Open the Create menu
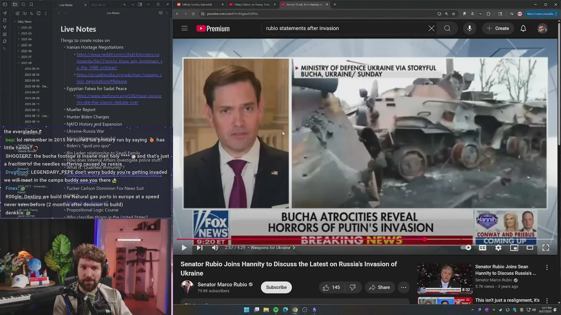561x315 pixels. click(x=497, y=28)
